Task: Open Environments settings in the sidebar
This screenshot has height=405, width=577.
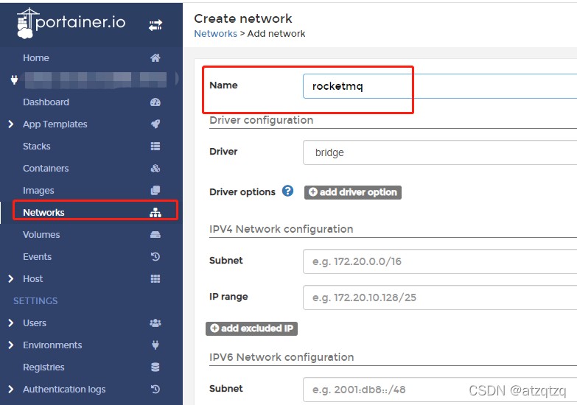Action: (x=52, y=345)
